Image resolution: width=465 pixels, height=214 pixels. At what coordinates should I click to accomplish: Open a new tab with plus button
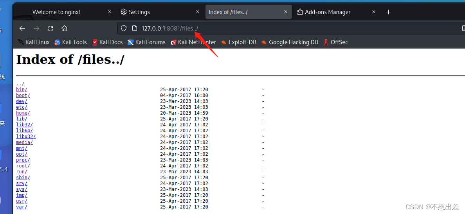(x=389, y=12)
